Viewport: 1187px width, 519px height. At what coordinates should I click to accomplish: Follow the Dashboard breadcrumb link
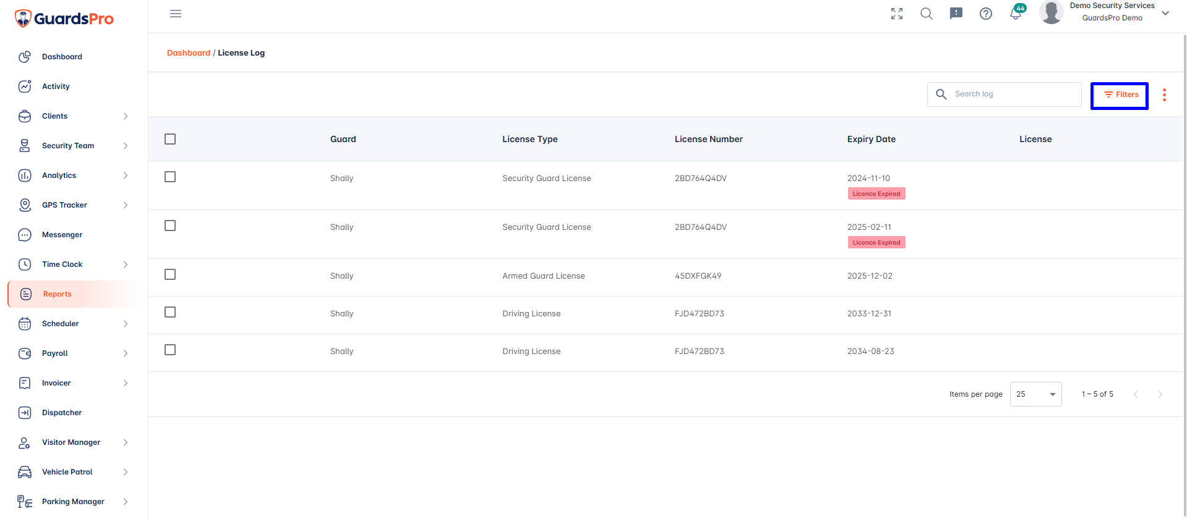click(189, 53)
